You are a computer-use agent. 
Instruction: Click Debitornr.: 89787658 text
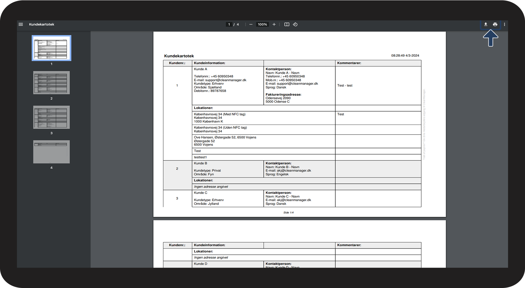click(x=210, y=91)
